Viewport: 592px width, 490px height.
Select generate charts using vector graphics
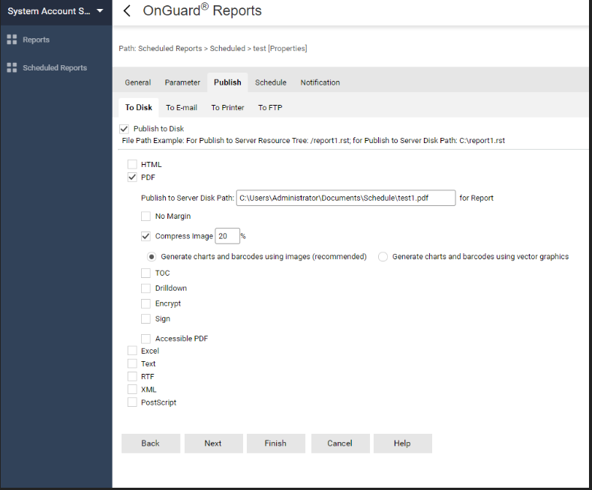pyautogui.click(x=383, y=257)
